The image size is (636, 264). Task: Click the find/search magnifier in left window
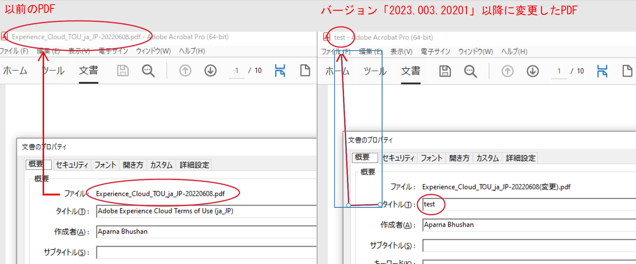tap(148, 71)
